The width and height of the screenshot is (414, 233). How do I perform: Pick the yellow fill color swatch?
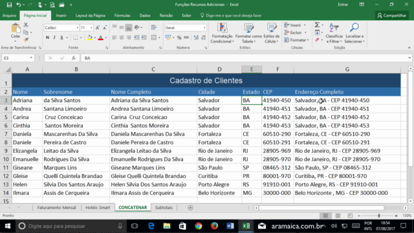pos(90,38)
